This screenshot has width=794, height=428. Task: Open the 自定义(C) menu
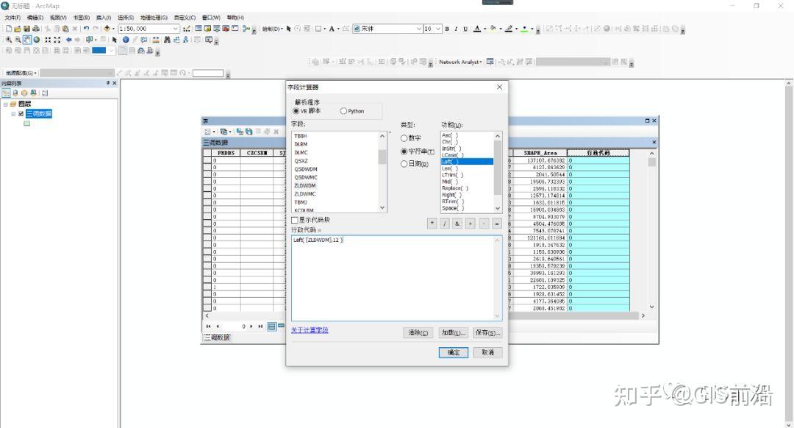coord(185,18)
